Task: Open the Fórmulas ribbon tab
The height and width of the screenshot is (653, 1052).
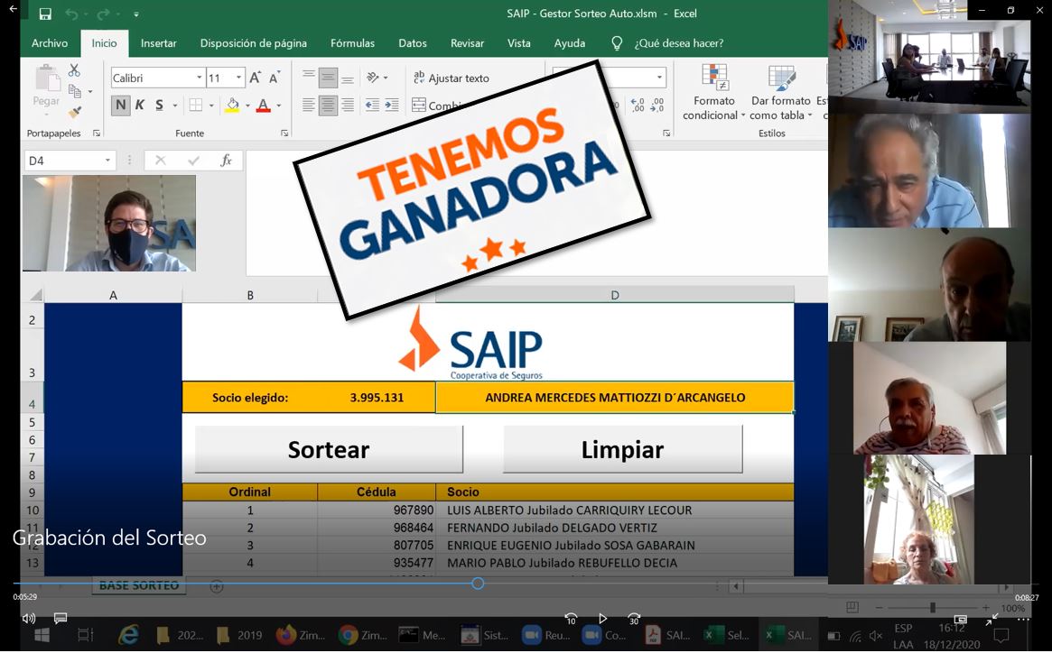Action: coord(352,43)
